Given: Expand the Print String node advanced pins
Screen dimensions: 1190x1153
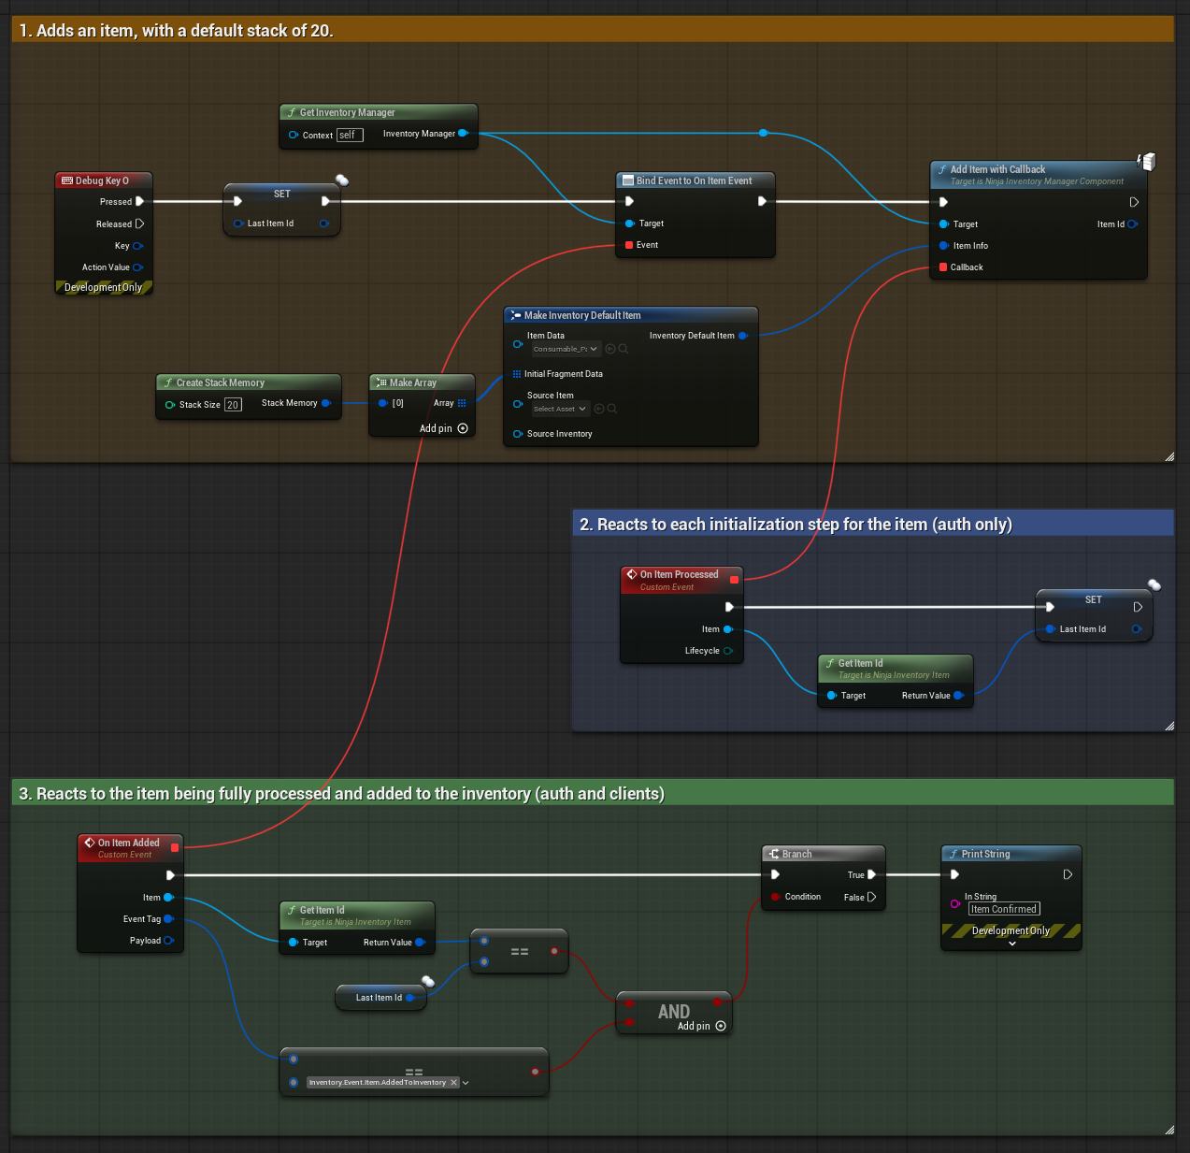Looking at the screenshot, I should (x=1011, y=944).
